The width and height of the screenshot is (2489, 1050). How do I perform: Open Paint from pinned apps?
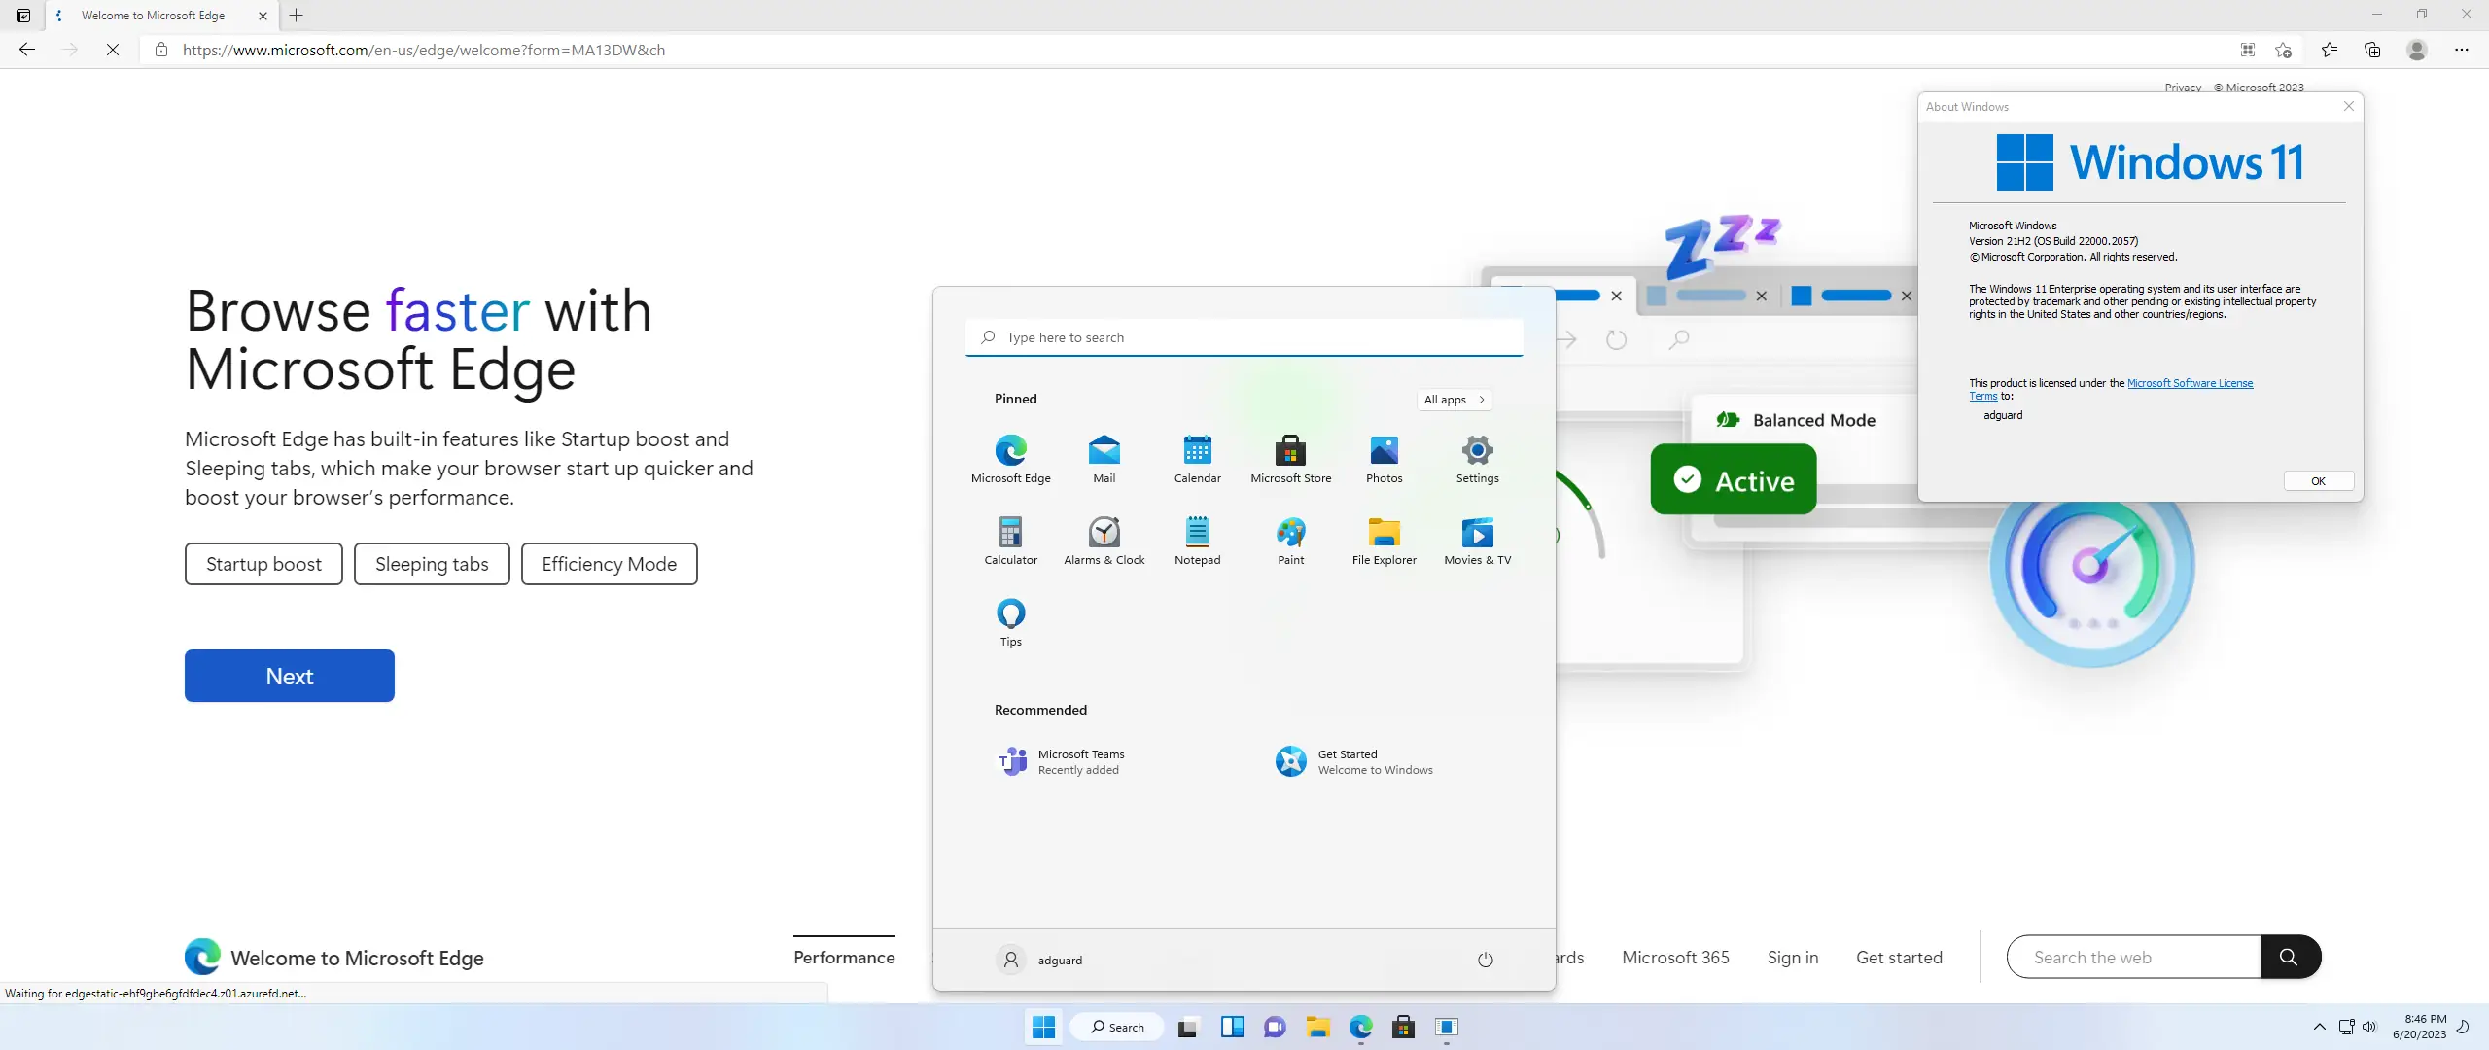pos(1290,540)
